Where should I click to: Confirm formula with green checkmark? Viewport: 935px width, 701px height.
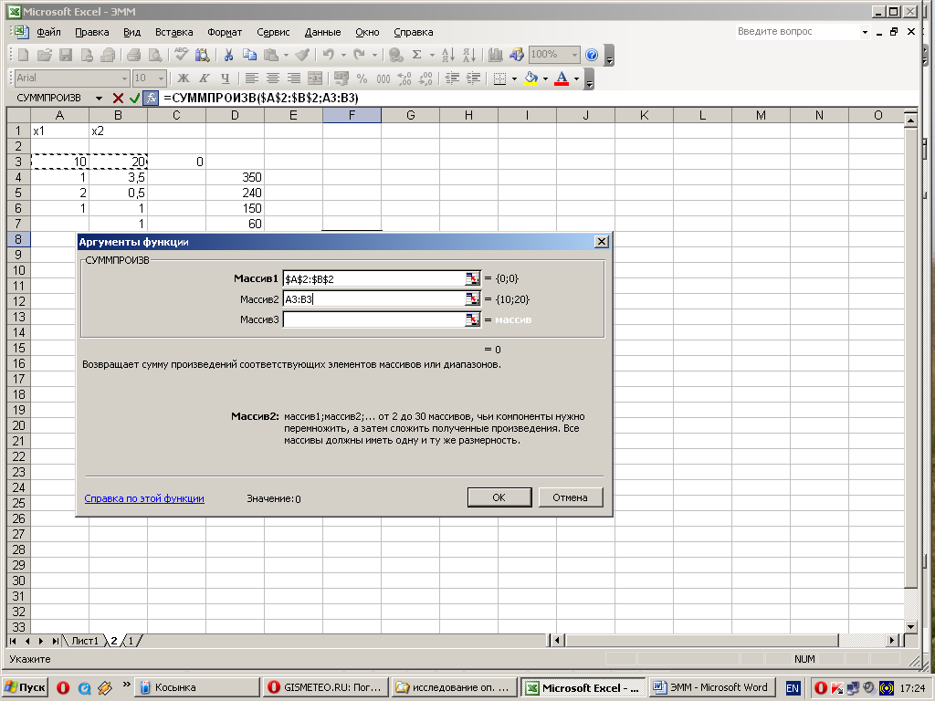point(134,98)
